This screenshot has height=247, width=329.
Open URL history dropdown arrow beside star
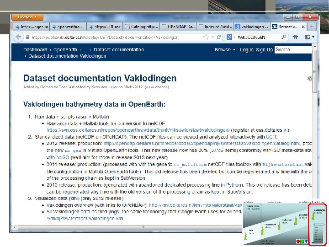pyautogui.click(x=213, y=37)
